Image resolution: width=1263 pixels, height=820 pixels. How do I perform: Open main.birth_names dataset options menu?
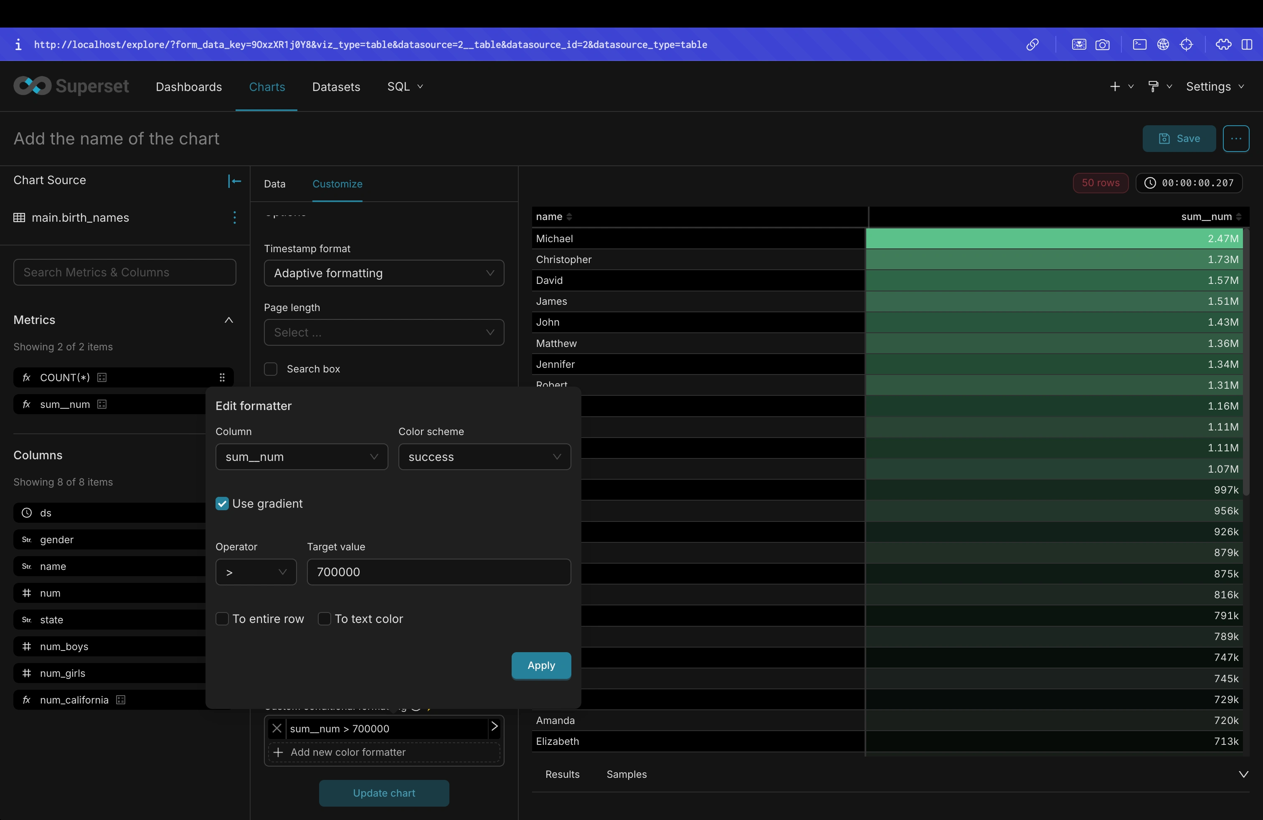235,218
